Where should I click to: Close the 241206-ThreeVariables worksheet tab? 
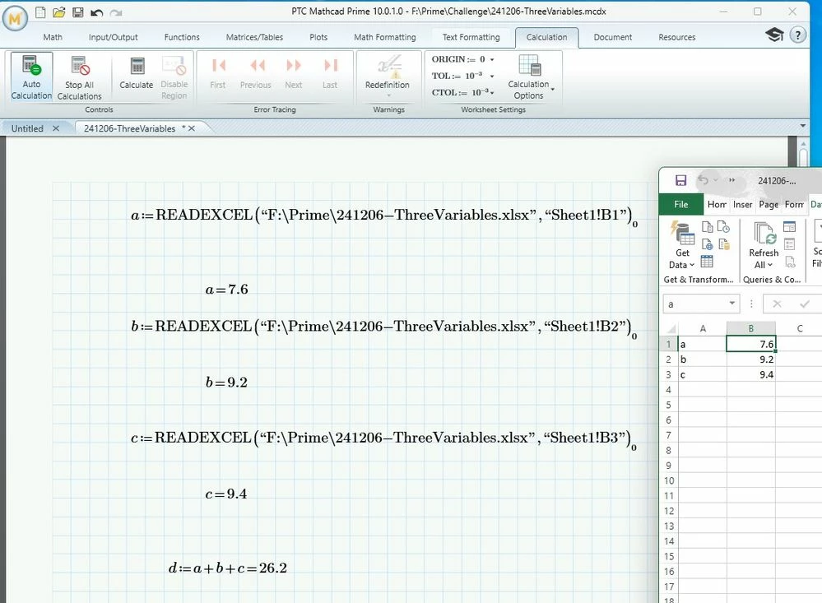click(192, 128)
